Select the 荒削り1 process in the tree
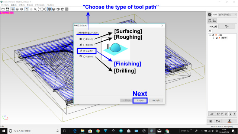This screenshot has height=134, width=238. pos(224,38)
